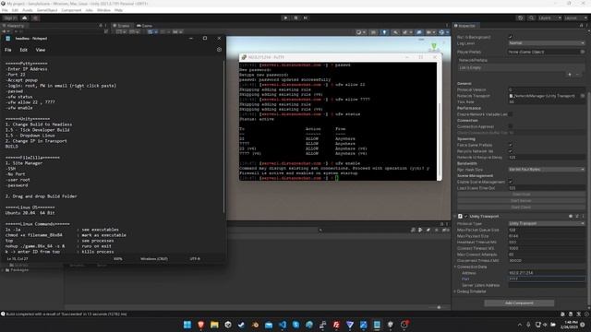Click the Add Component button
Screen dimensions: 591x332
tap(519, 303)
